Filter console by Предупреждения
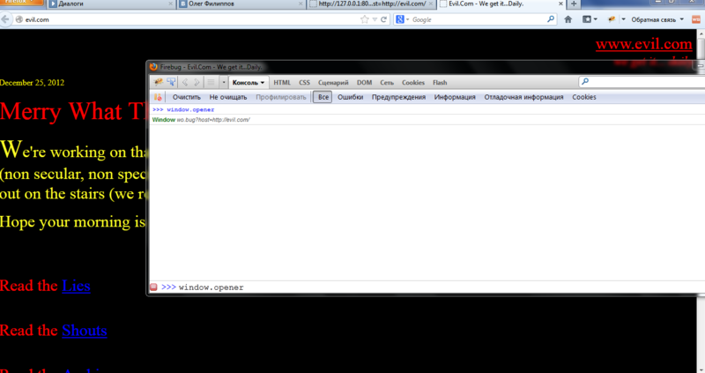This screenshot has height=373, width=705. pos(398,97)
